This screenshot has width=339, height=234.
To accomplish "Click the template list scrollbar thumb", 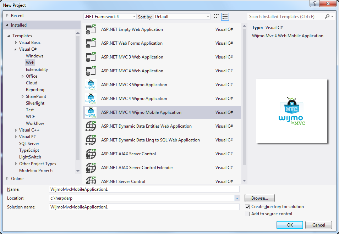I will [x=244, y=97].
